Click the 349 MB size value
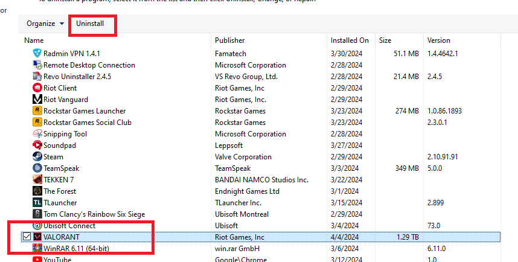 pyautogui.click(x=407, y=168)
